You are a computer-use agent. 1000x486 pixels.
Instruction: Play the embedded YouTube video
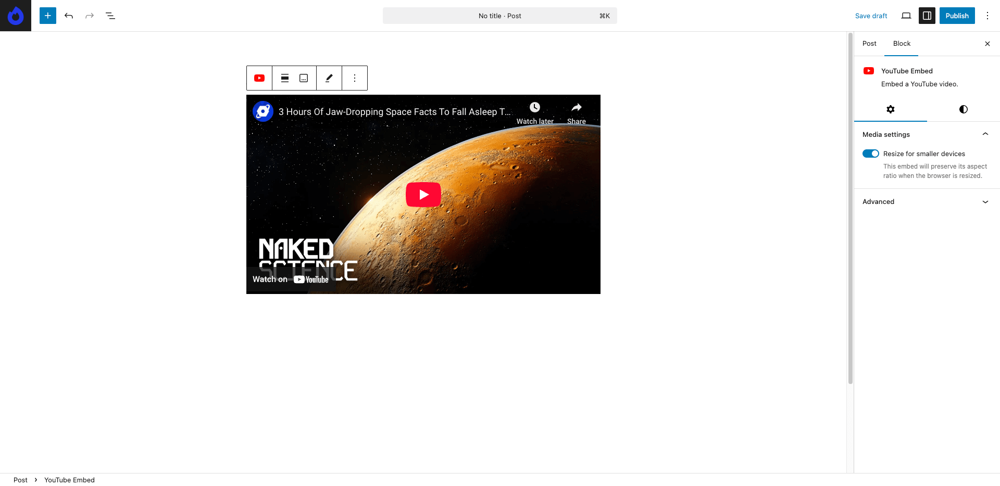[x=423, y=195]
